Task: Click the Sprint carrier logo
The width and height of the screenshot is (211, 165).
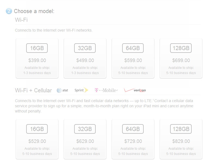Action: click(x=81, y=90)
